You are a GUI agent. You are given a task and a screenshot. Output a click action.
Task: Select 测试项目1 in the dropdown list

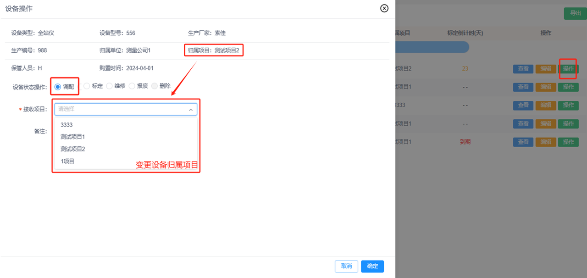tap(72, 137)
